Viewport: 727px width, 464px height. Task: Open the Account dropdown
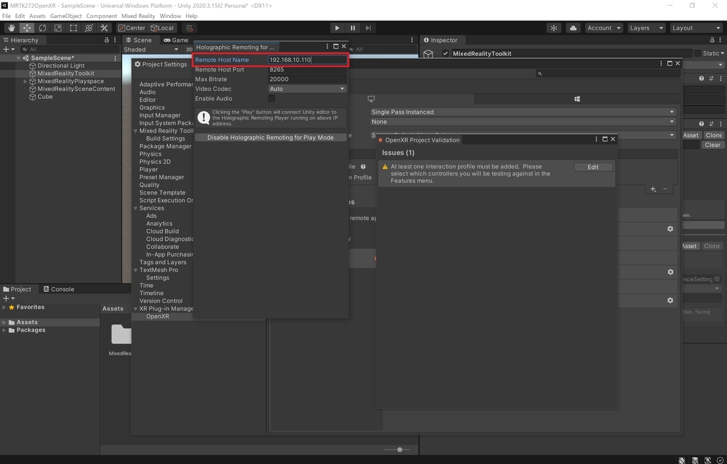coord(604,28)
